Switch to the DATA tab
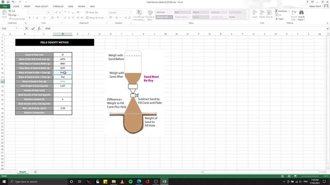Image resolution: width=330 pixels, height=185 pixels. click(71, 7)
